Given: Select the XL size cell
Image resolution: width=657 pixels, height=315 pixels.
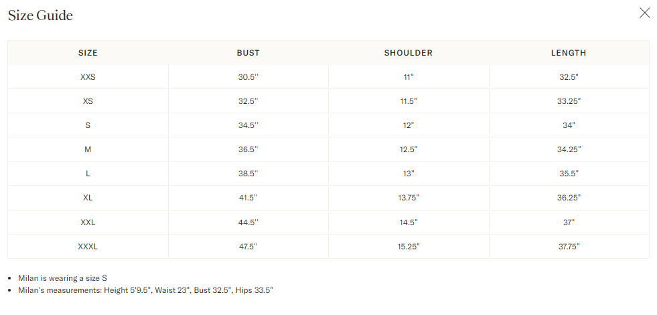Looking at the screenshot, I should pos(88,198).
